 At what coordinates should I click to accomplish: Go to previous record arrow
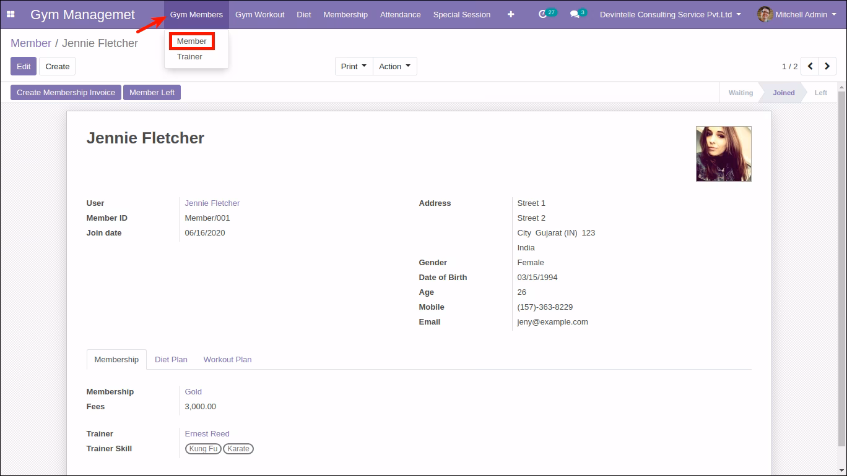click(x=810, y=66)
